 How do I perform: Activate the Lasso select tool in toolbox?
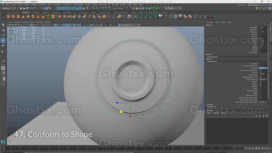click(x=3, y=30)
